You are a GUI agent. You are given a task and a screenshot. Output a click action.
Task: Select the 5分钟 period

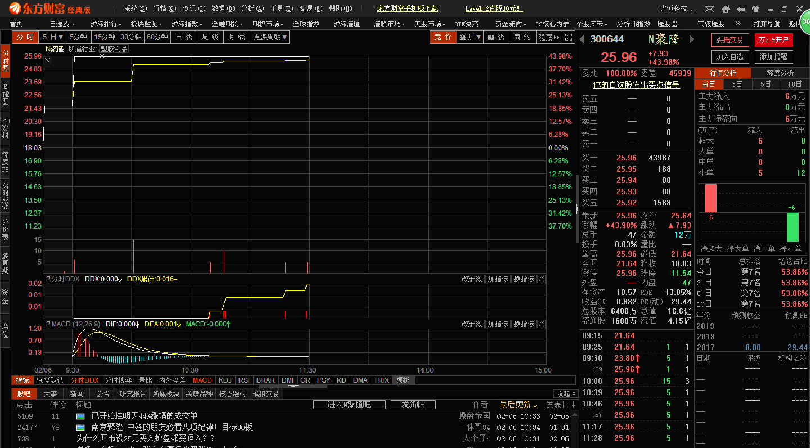click(x=79, y=37)
